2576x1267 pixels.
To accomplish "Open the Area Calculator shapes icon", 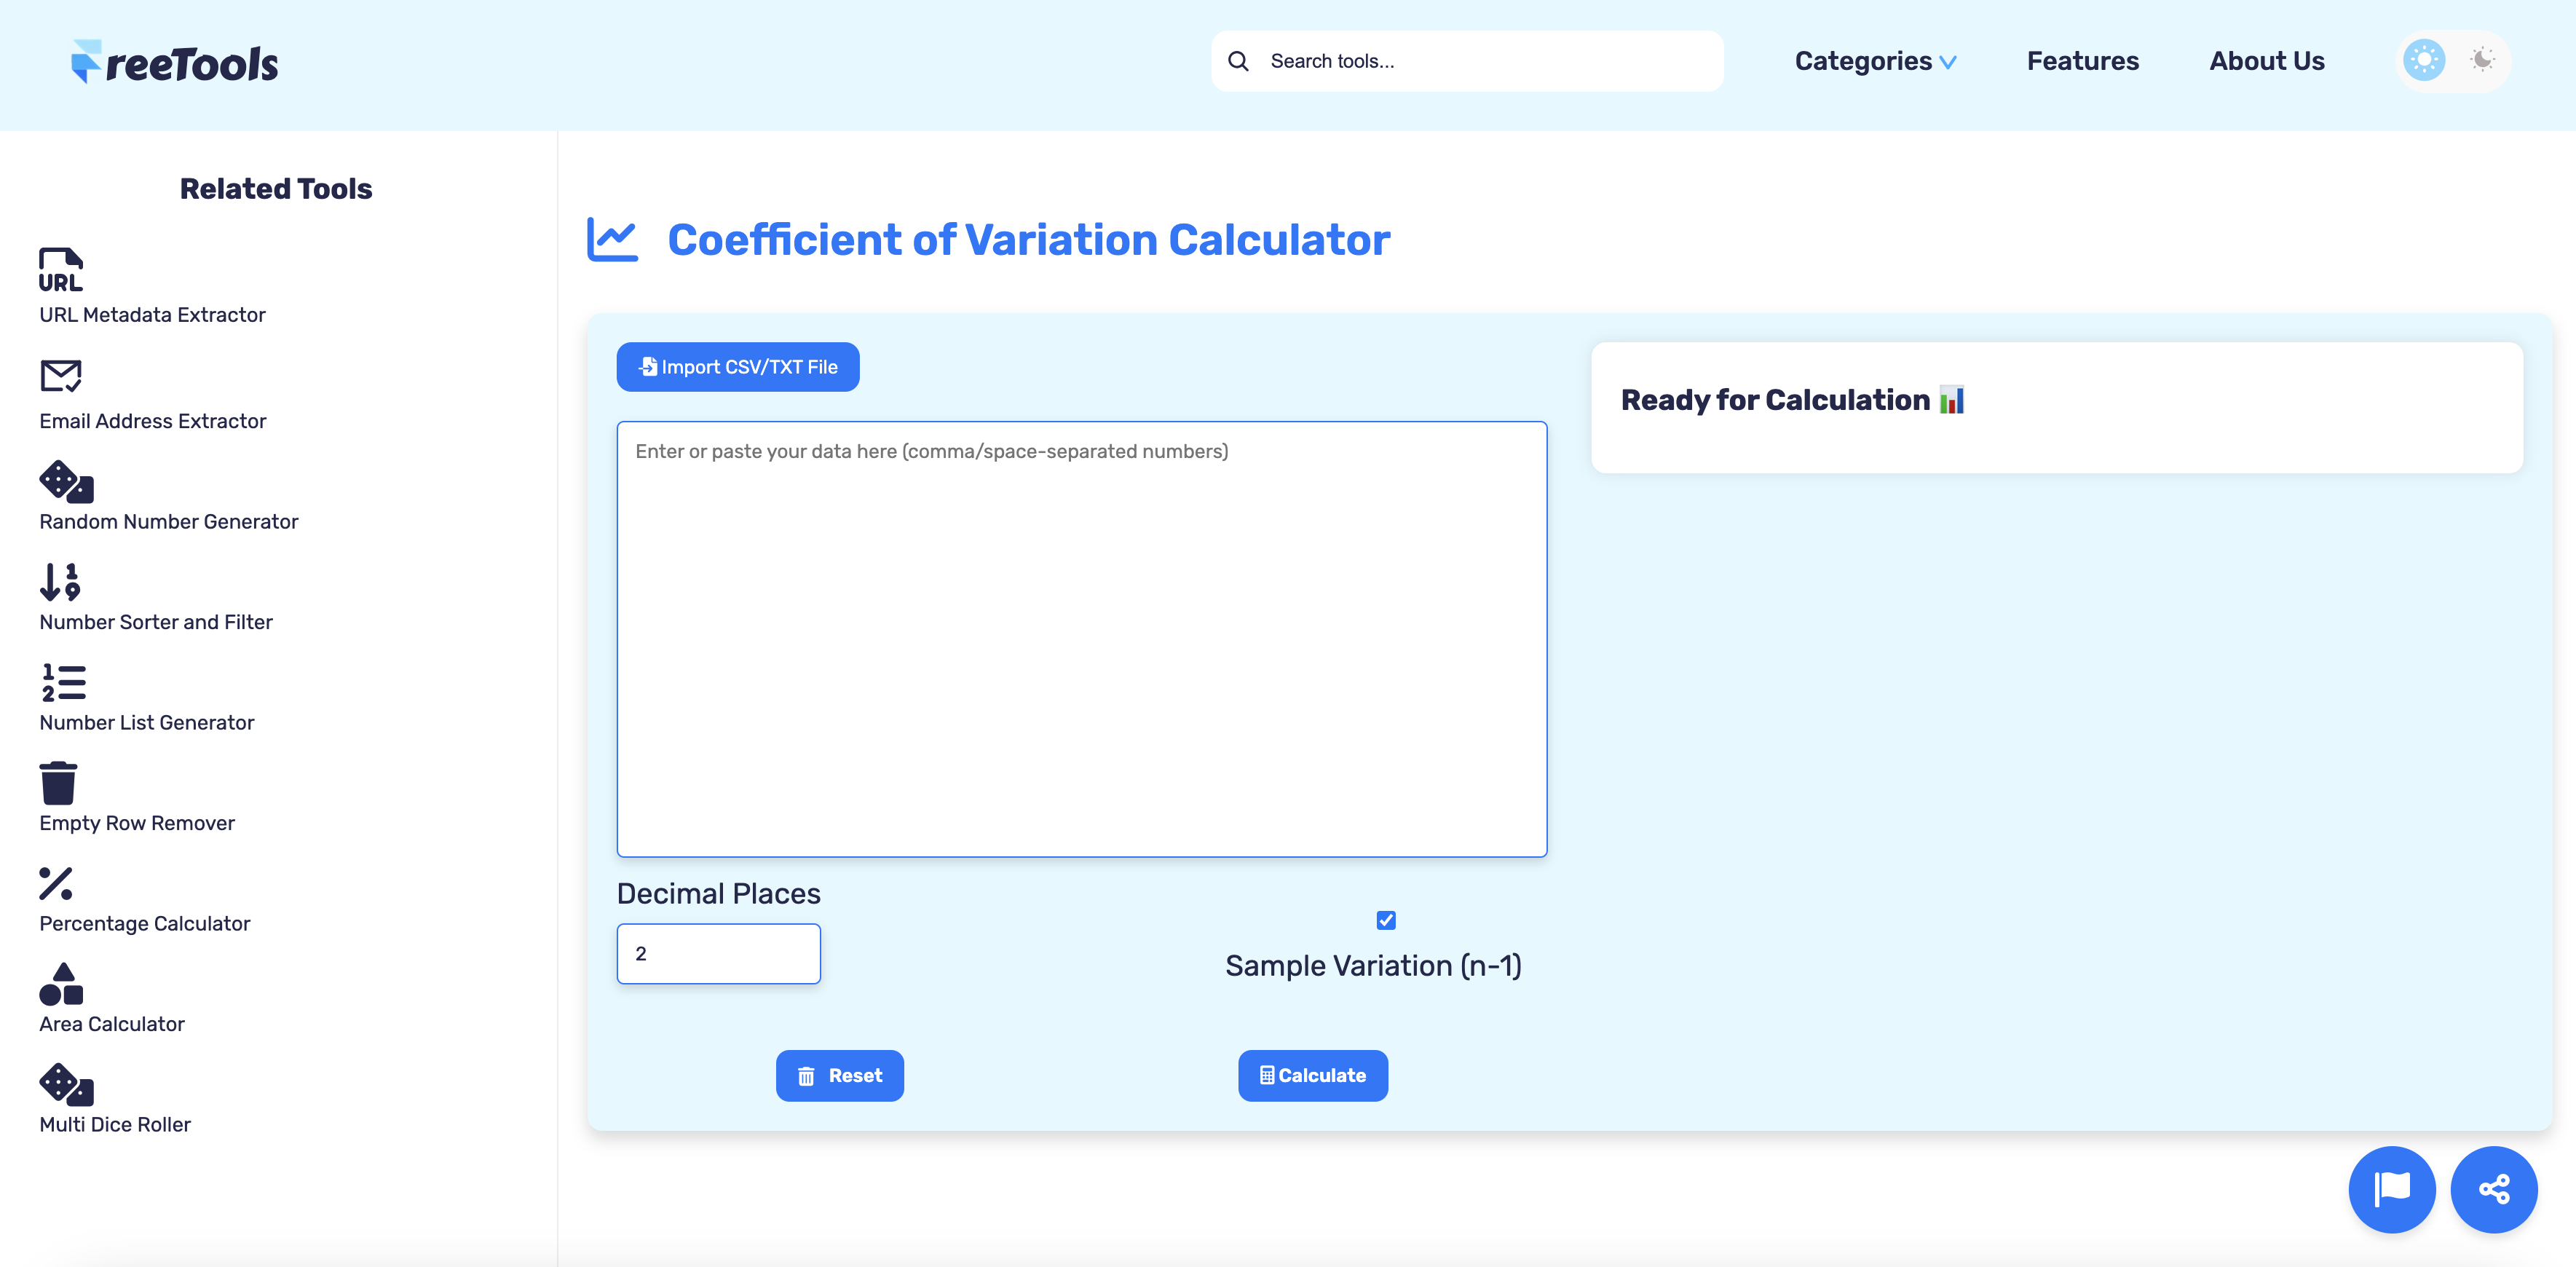I will (x=62, y=986).
